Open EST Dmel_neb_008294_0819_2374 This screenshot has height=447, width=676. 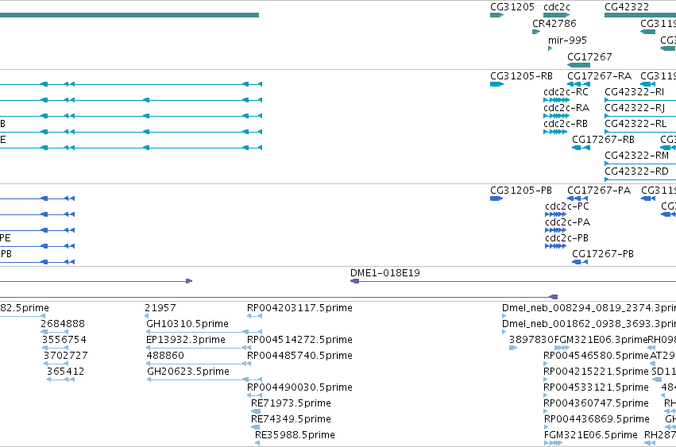tap(589, 308)
